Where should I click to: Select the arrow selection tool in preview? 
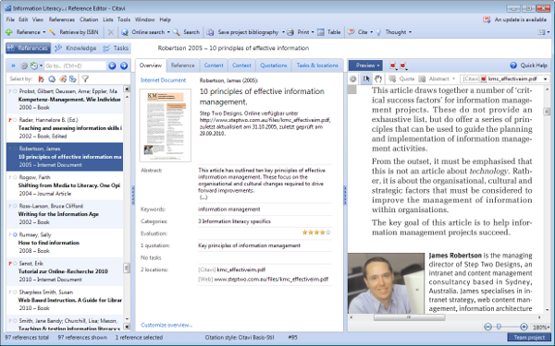366,78
